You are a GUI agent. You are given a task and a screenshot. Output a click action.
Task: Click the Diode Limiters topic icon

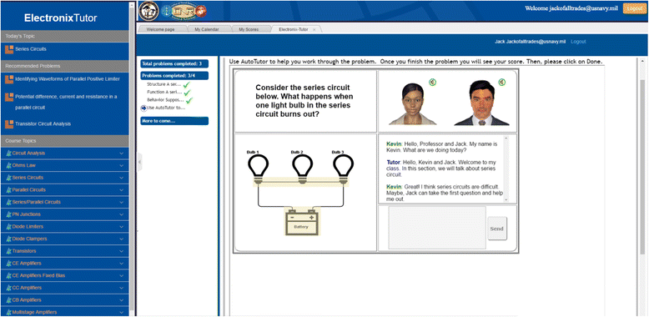[x=9, y=226]
